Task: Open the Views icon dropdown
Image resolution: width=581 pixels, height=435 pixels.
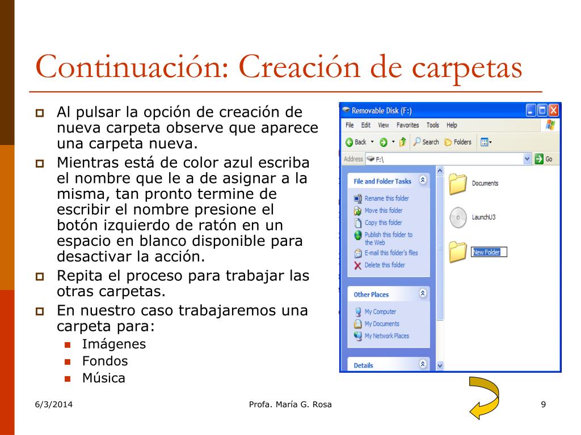Action: point(486,142)
